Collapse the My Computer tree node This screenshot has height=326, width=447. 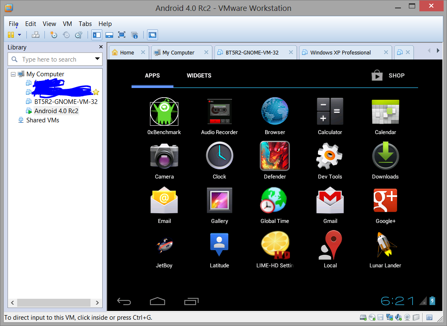(x=14, y=74)
